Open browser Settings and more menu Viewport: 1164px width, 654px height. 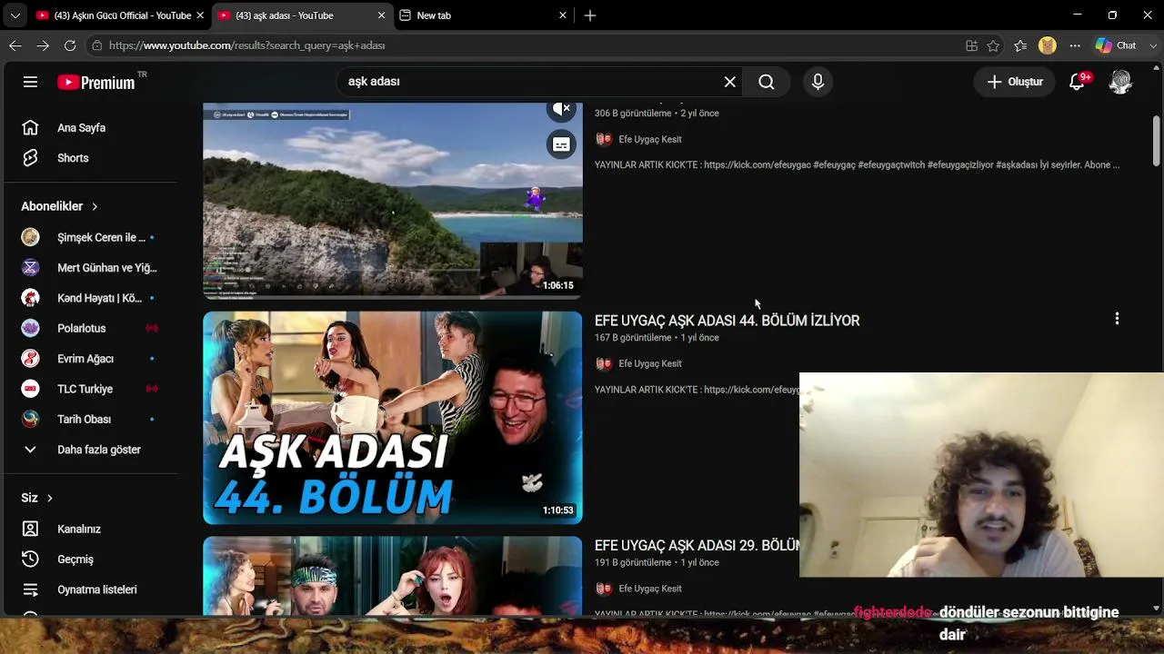click(1075, 45)
